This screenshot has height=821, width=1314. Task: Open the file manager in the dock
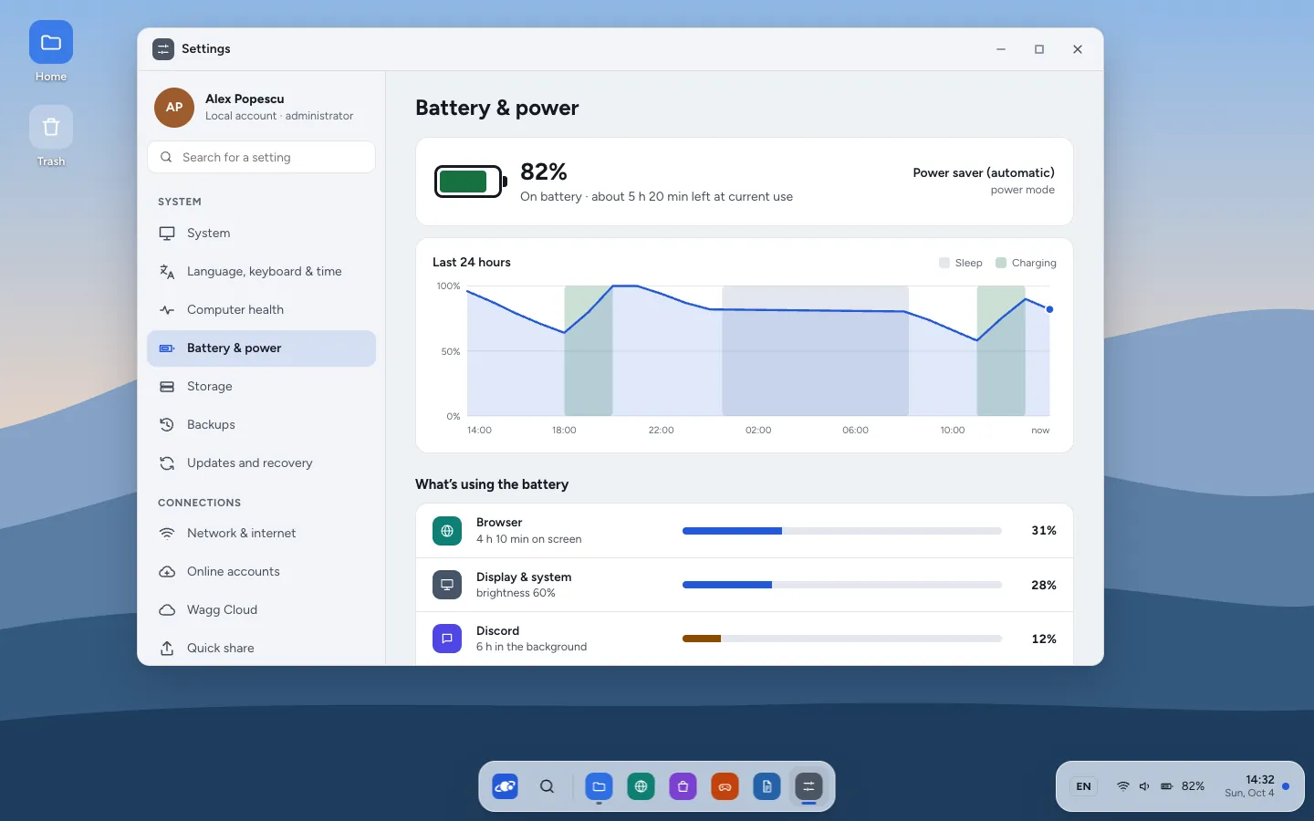(x=599, y=786)
